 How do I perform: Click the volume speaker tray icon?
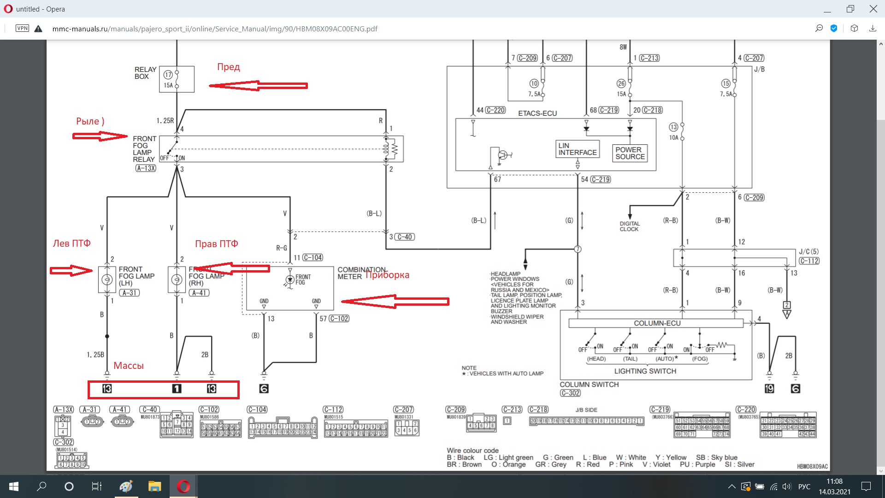click(786, 486)
